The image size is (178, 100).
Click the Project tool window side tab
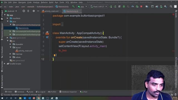click(x=2, y=15)
